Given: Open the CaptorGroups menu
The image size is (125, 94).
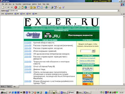Looking at the screenshot, I should 27,4.
